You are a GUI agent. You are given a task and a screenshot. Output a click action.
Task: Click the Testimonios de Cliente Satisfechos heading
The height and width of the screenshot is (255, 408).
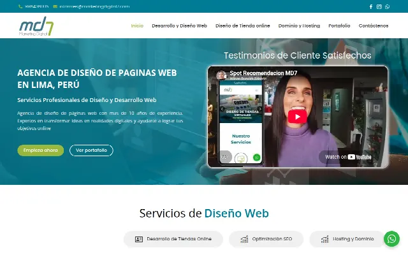pyautogui.click(x=298, y=55)
